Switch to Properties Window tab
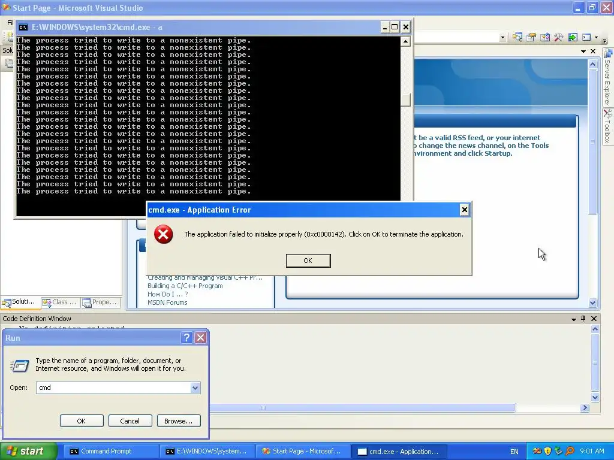614x460 pixels. pyautogui.click(x=100, y=302)
